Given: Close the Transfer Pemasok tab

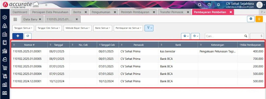Looking at the screenshot, I should tap(188, 12).
